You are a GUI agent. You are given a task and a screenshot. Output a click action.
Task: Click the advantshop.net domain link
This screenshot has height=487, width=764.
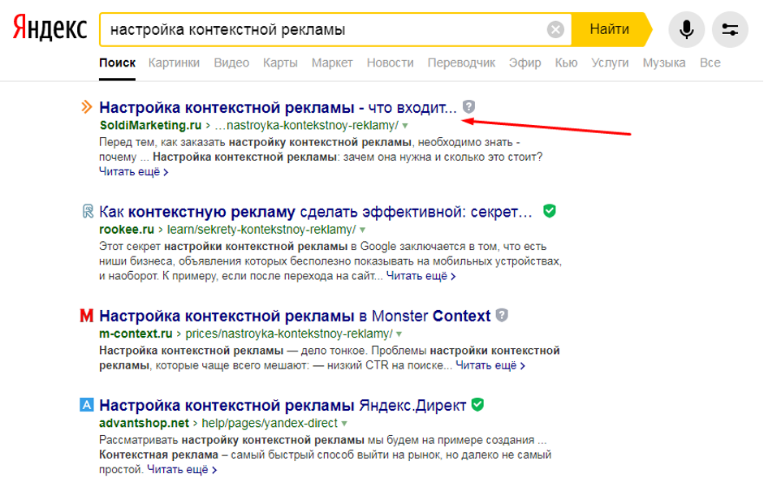point(144,423)
